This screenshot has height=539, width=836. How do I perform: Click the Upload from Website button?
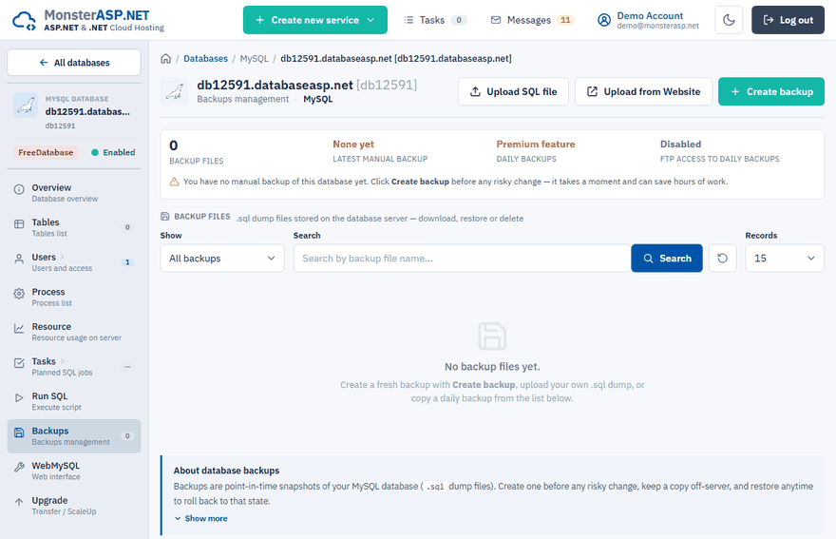tap(643, 91)
